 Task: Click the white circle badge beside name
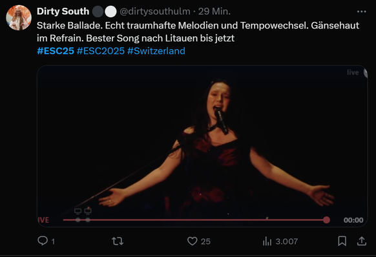pyautogui.click(x=110, y=12)
